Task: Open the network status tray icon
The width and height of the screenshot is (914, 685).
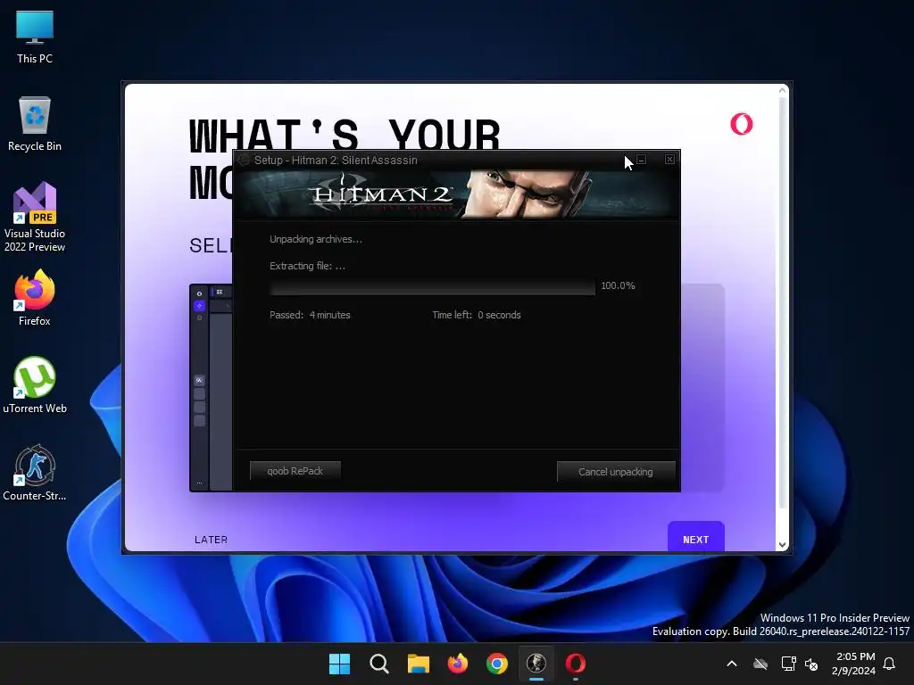Action: coord(788,664)
